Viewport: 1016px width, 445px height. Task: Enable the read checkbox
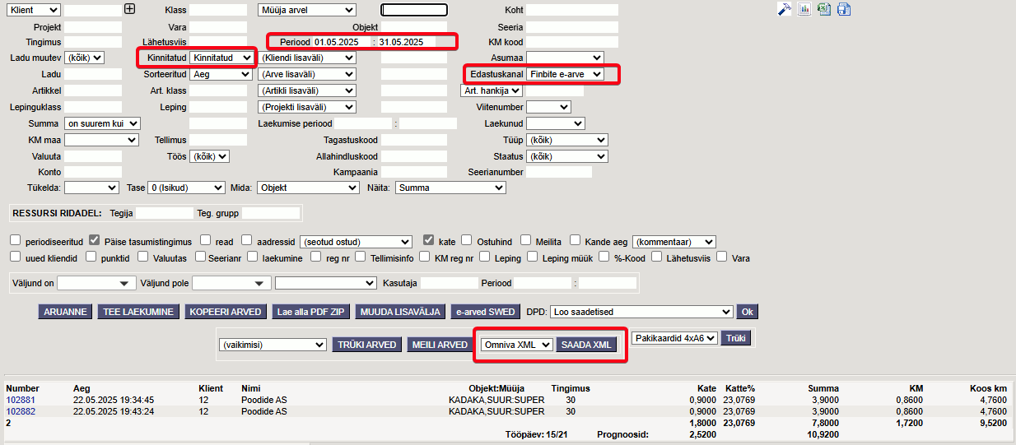coord(205,241)
